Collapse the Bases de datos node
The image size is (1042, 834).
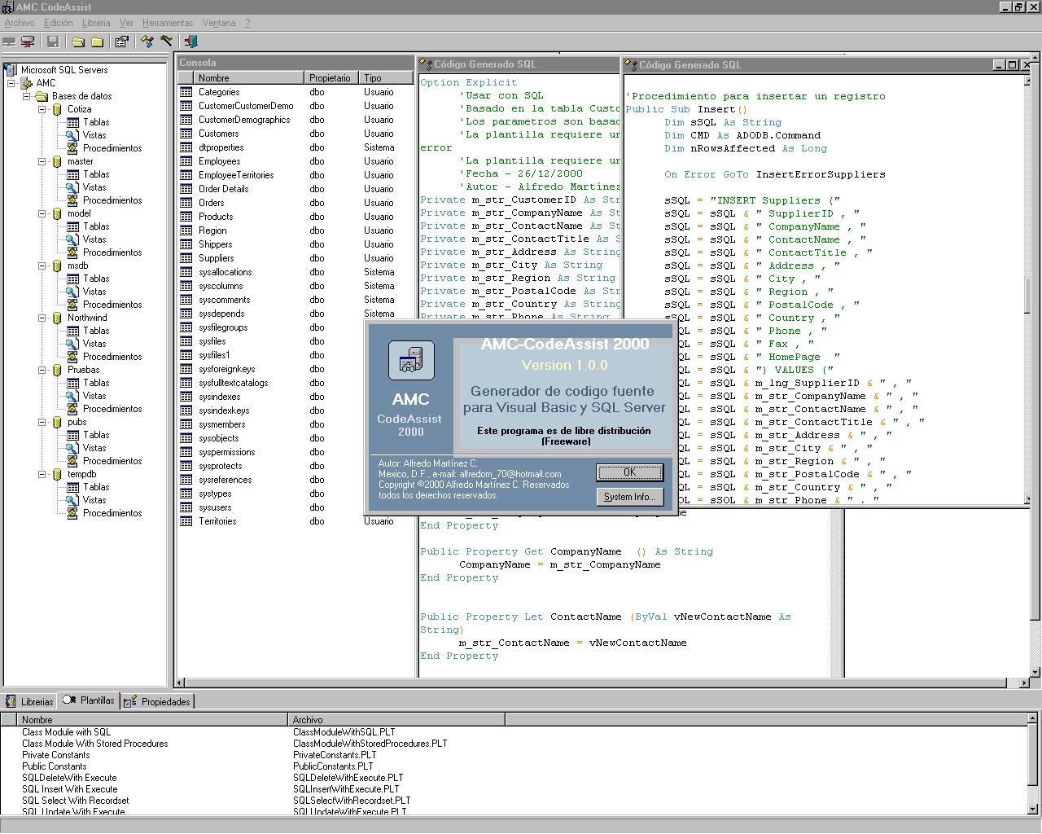click(x=27, y=96)
